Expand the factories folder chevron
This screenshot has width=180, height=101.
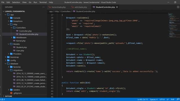8,67
